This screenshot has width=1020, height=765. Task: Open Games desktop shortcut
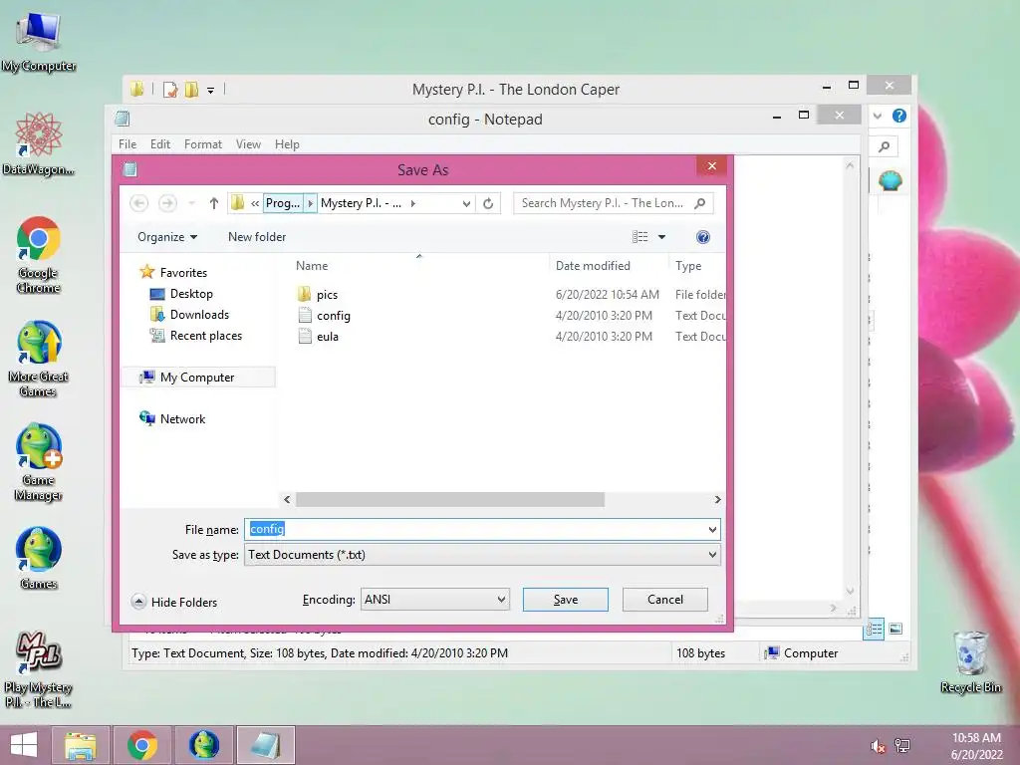point(39,558)
